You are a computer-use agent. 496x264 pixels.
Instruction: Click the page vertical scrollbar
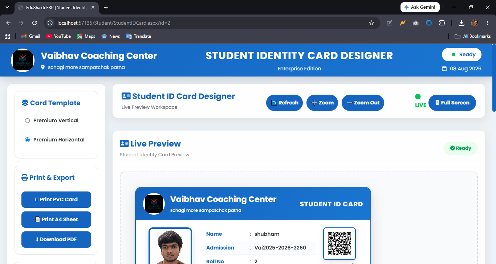tap(494, 78)
